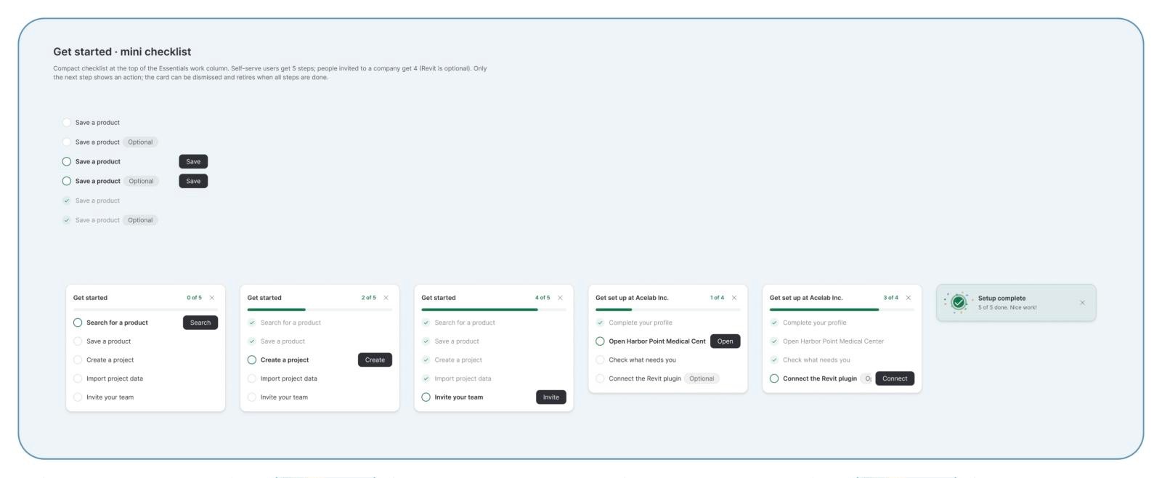Click the progress bar in 4 of 5 card
Screen dimensions: 1162x478
click(494, 310)
